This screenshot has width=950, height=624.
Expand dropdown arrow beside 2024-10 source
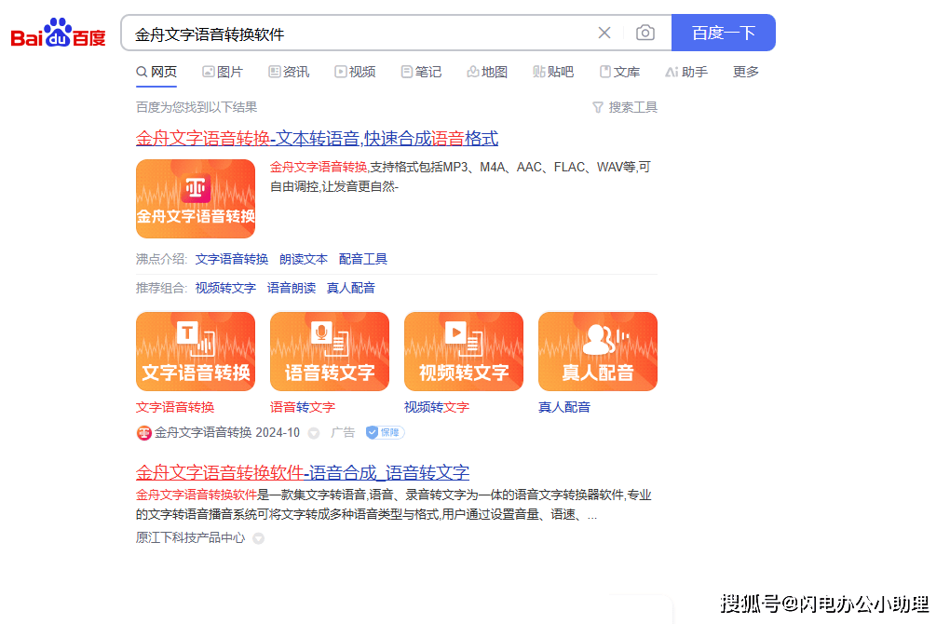(x=314, y=433)
